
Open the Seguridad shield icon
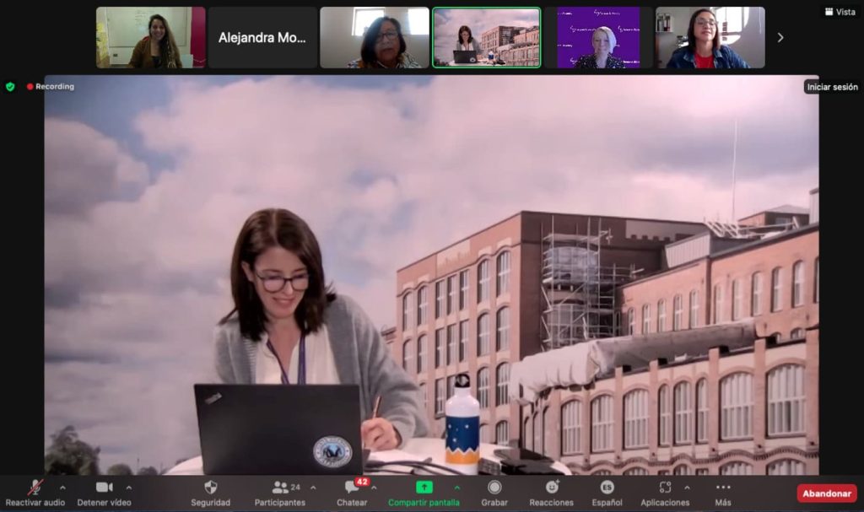pos(210,488)
